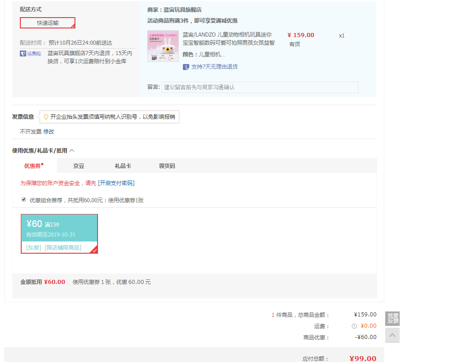Click the 7-day return badge icon

[186, 67]
